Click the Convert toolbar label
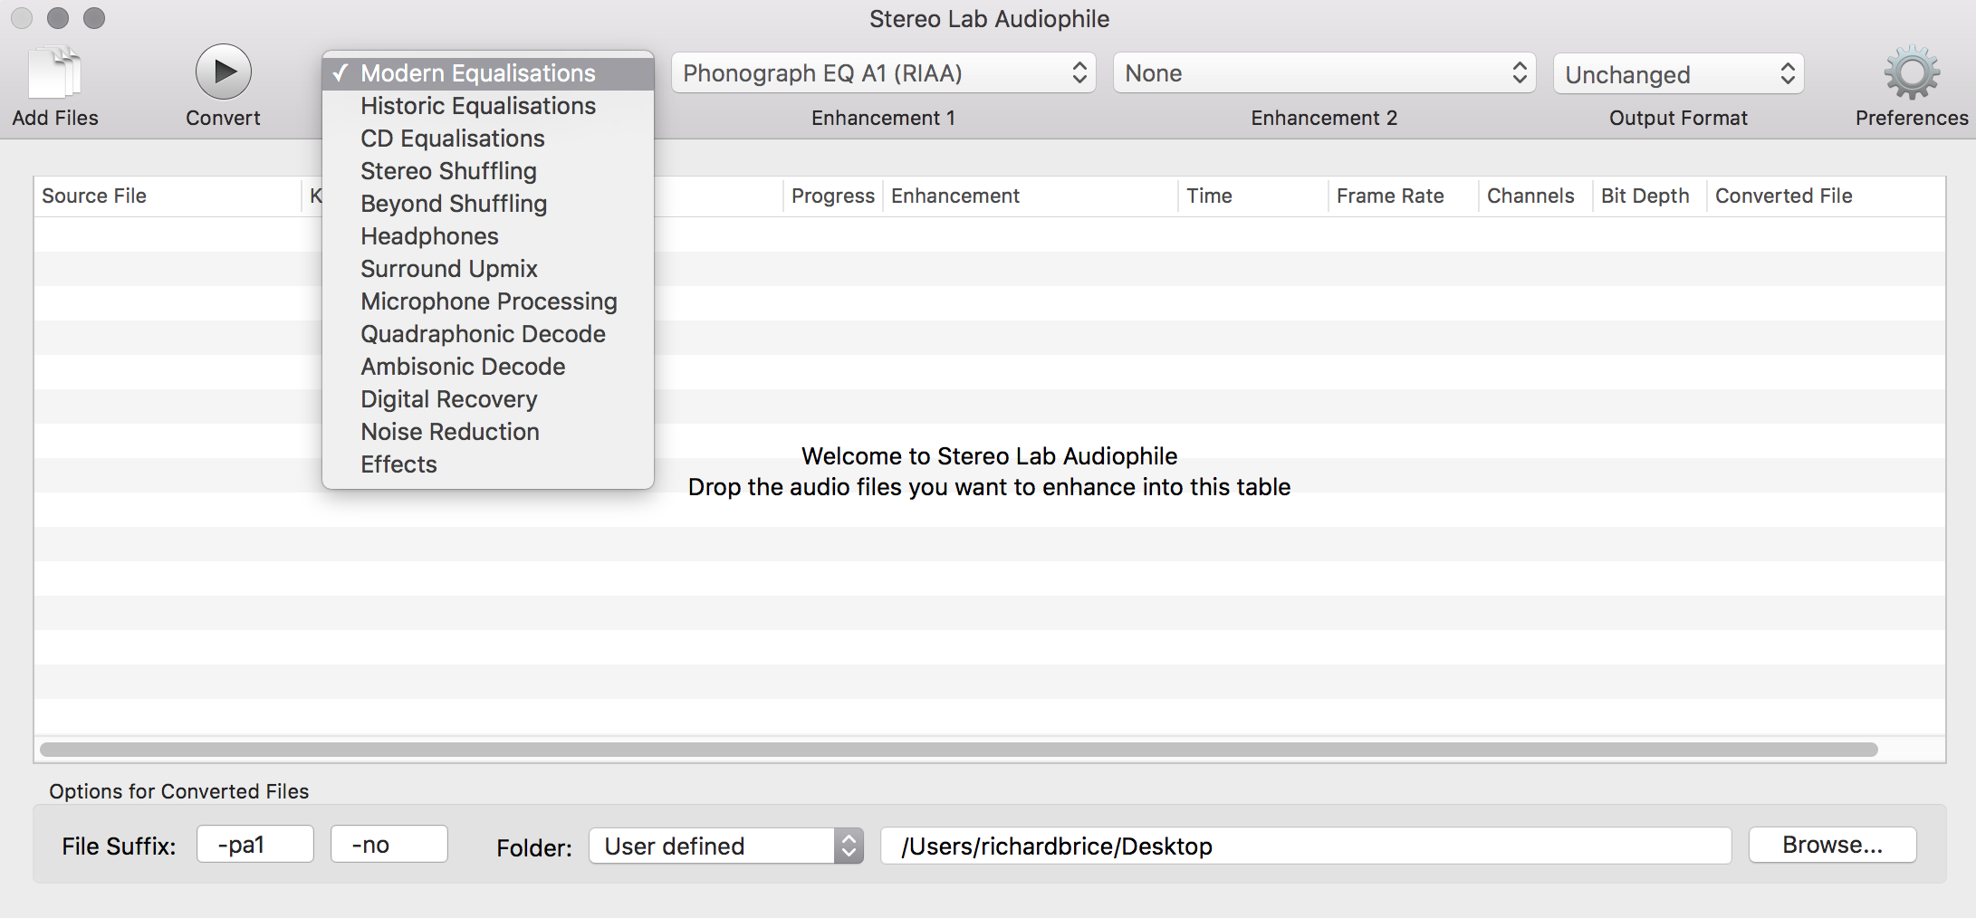This screenshot has height=918, width=1976. pos(223,118)
